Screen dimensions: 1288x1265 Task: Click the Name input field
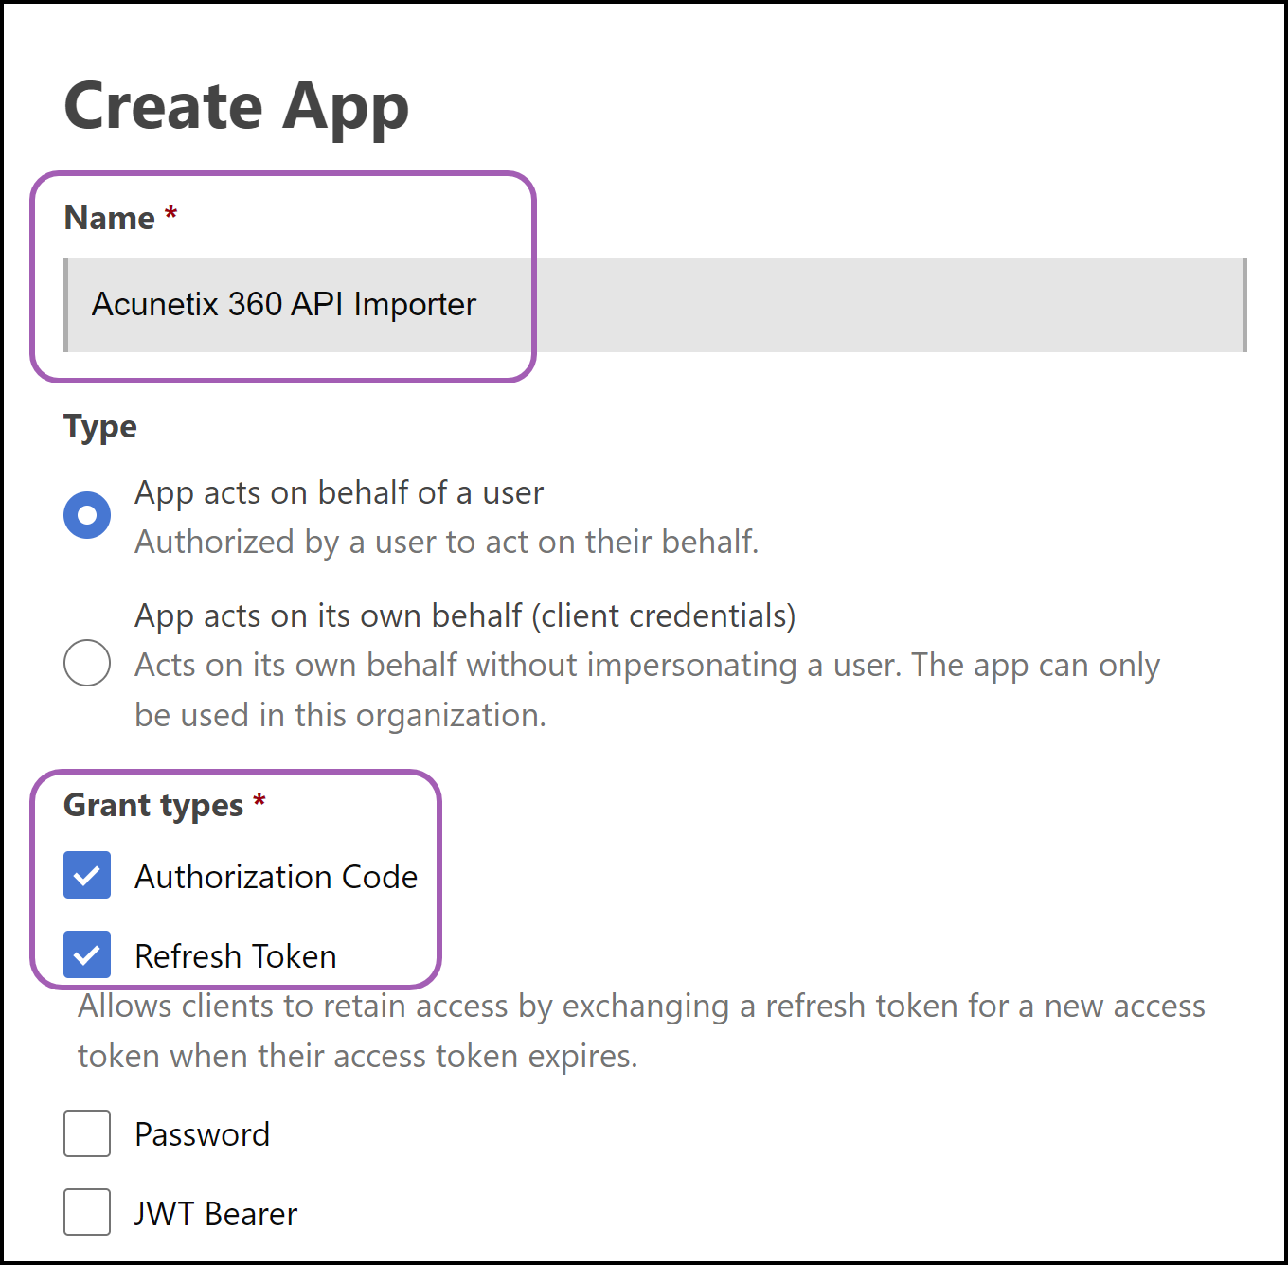point(655,305)
